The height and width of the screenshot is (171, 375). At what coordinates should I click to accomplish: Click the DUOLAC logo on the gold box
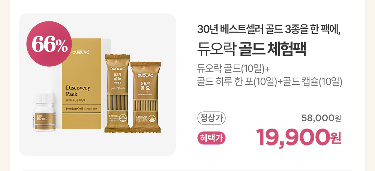pyautogui.click(x=81, y=51)
